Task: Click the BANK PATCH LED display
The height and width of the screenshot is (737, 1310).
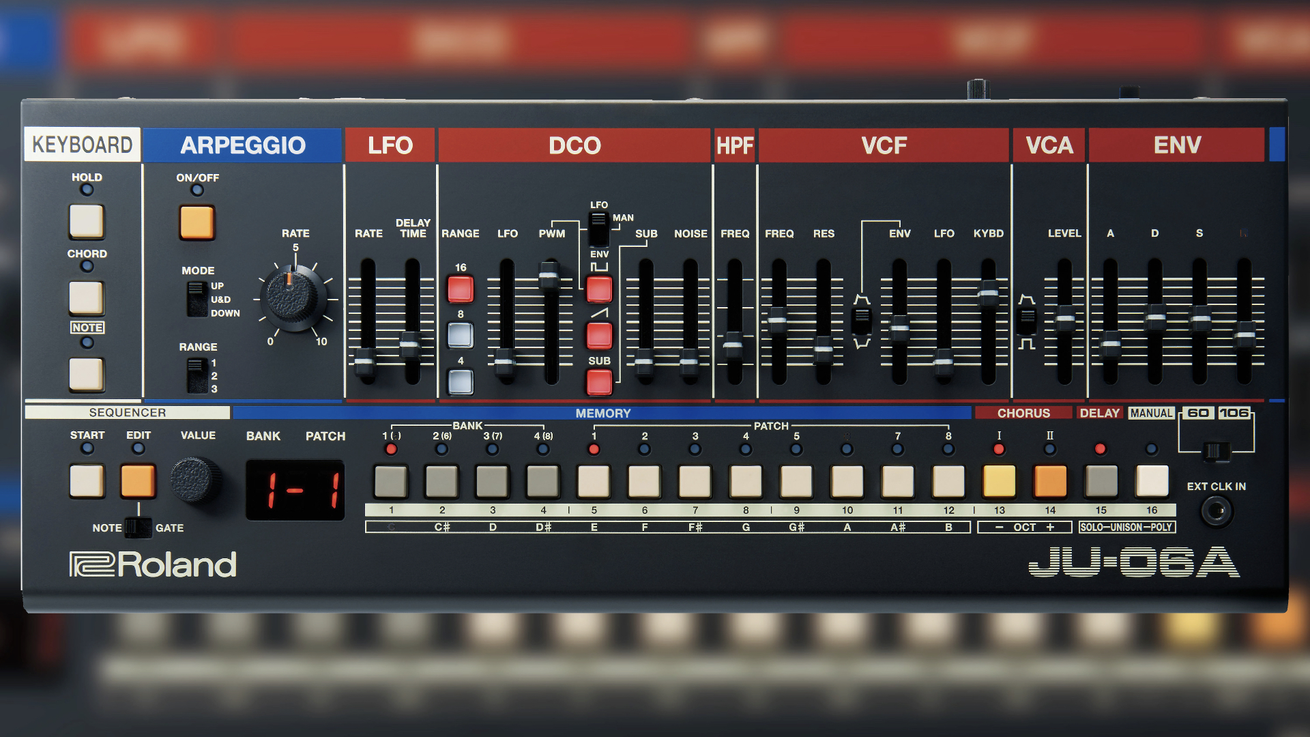Action: point(295,490)
